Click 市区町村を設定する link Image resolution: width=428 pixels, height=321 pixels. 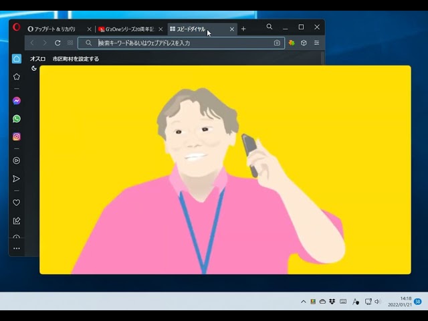(x=76, y=59)
